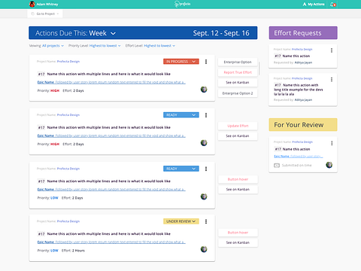This screenshot has width=361, height=271.
Task: Click 'Effort: 2 Hours' text
Action: 73,251
